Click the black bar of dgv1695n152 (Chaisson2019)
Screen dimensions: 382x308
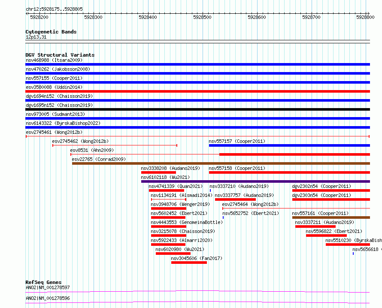click(197, 109)
